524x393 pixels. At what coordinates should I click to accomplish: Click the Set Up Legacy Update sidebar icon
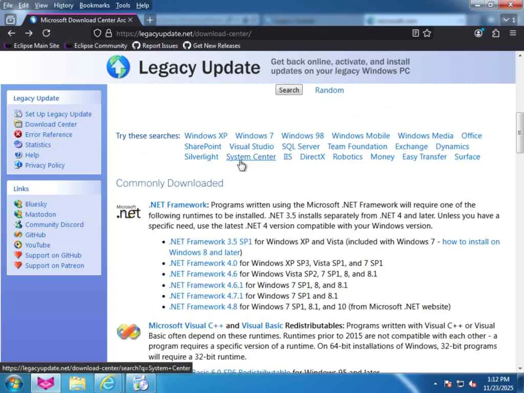tap(18, 114)
